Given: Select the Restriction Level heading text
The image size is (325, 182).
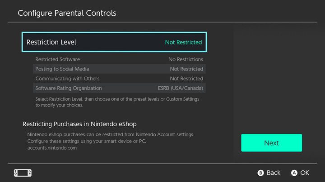Looking at the screenshot, I should [x=51, y=42].
